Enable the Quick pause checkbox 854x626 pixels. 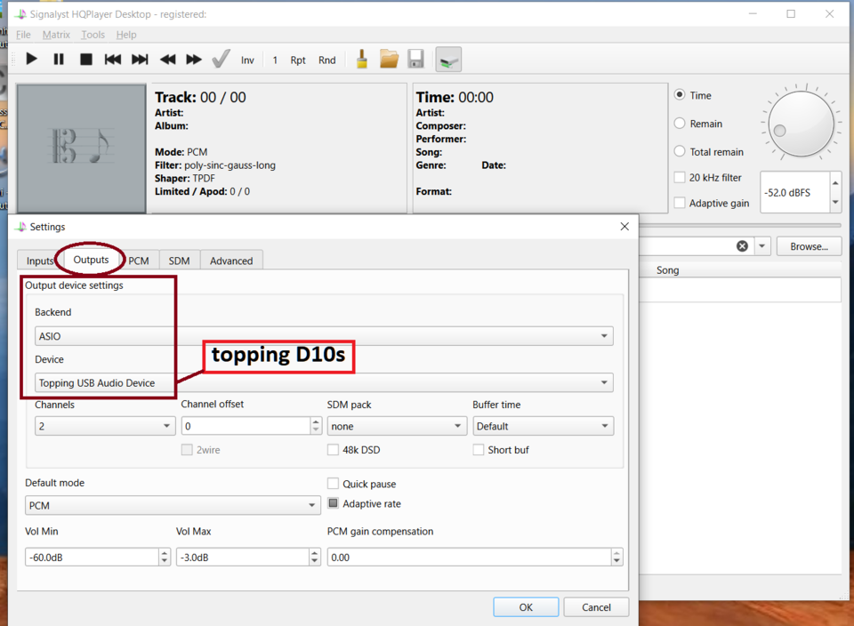(x=333, y=484)
